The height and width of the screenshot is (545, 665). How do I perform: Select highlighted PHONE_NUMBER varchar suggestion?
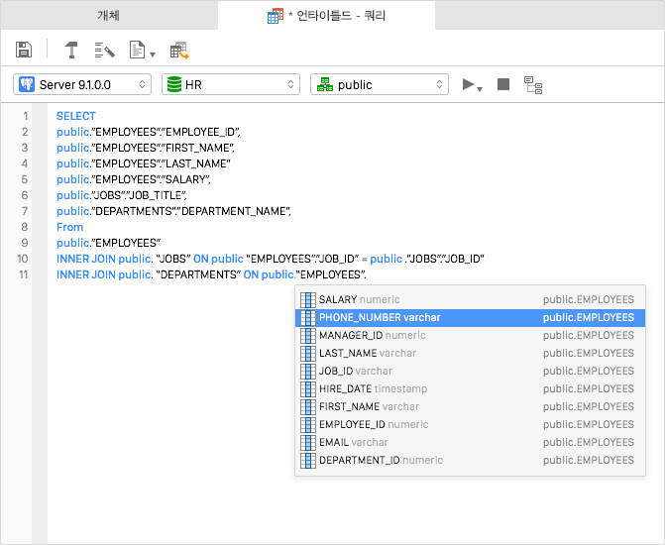(380, 317)
